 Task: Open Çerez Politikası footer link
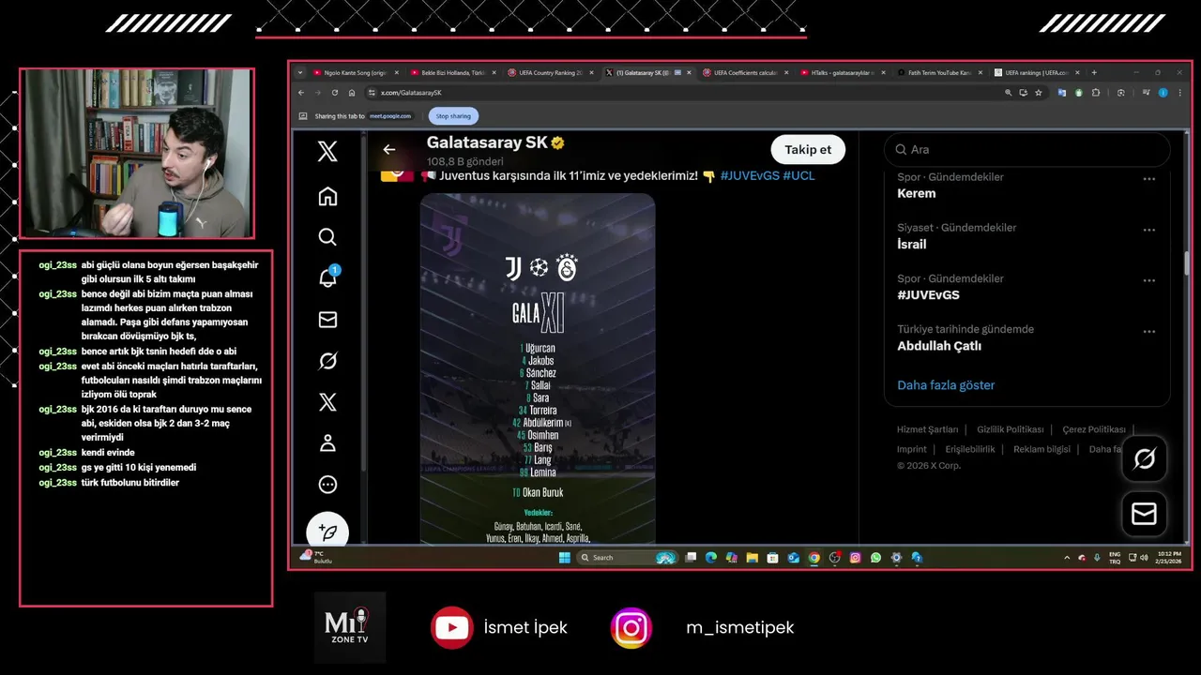pyautogui.click(x=1094, y=429)
